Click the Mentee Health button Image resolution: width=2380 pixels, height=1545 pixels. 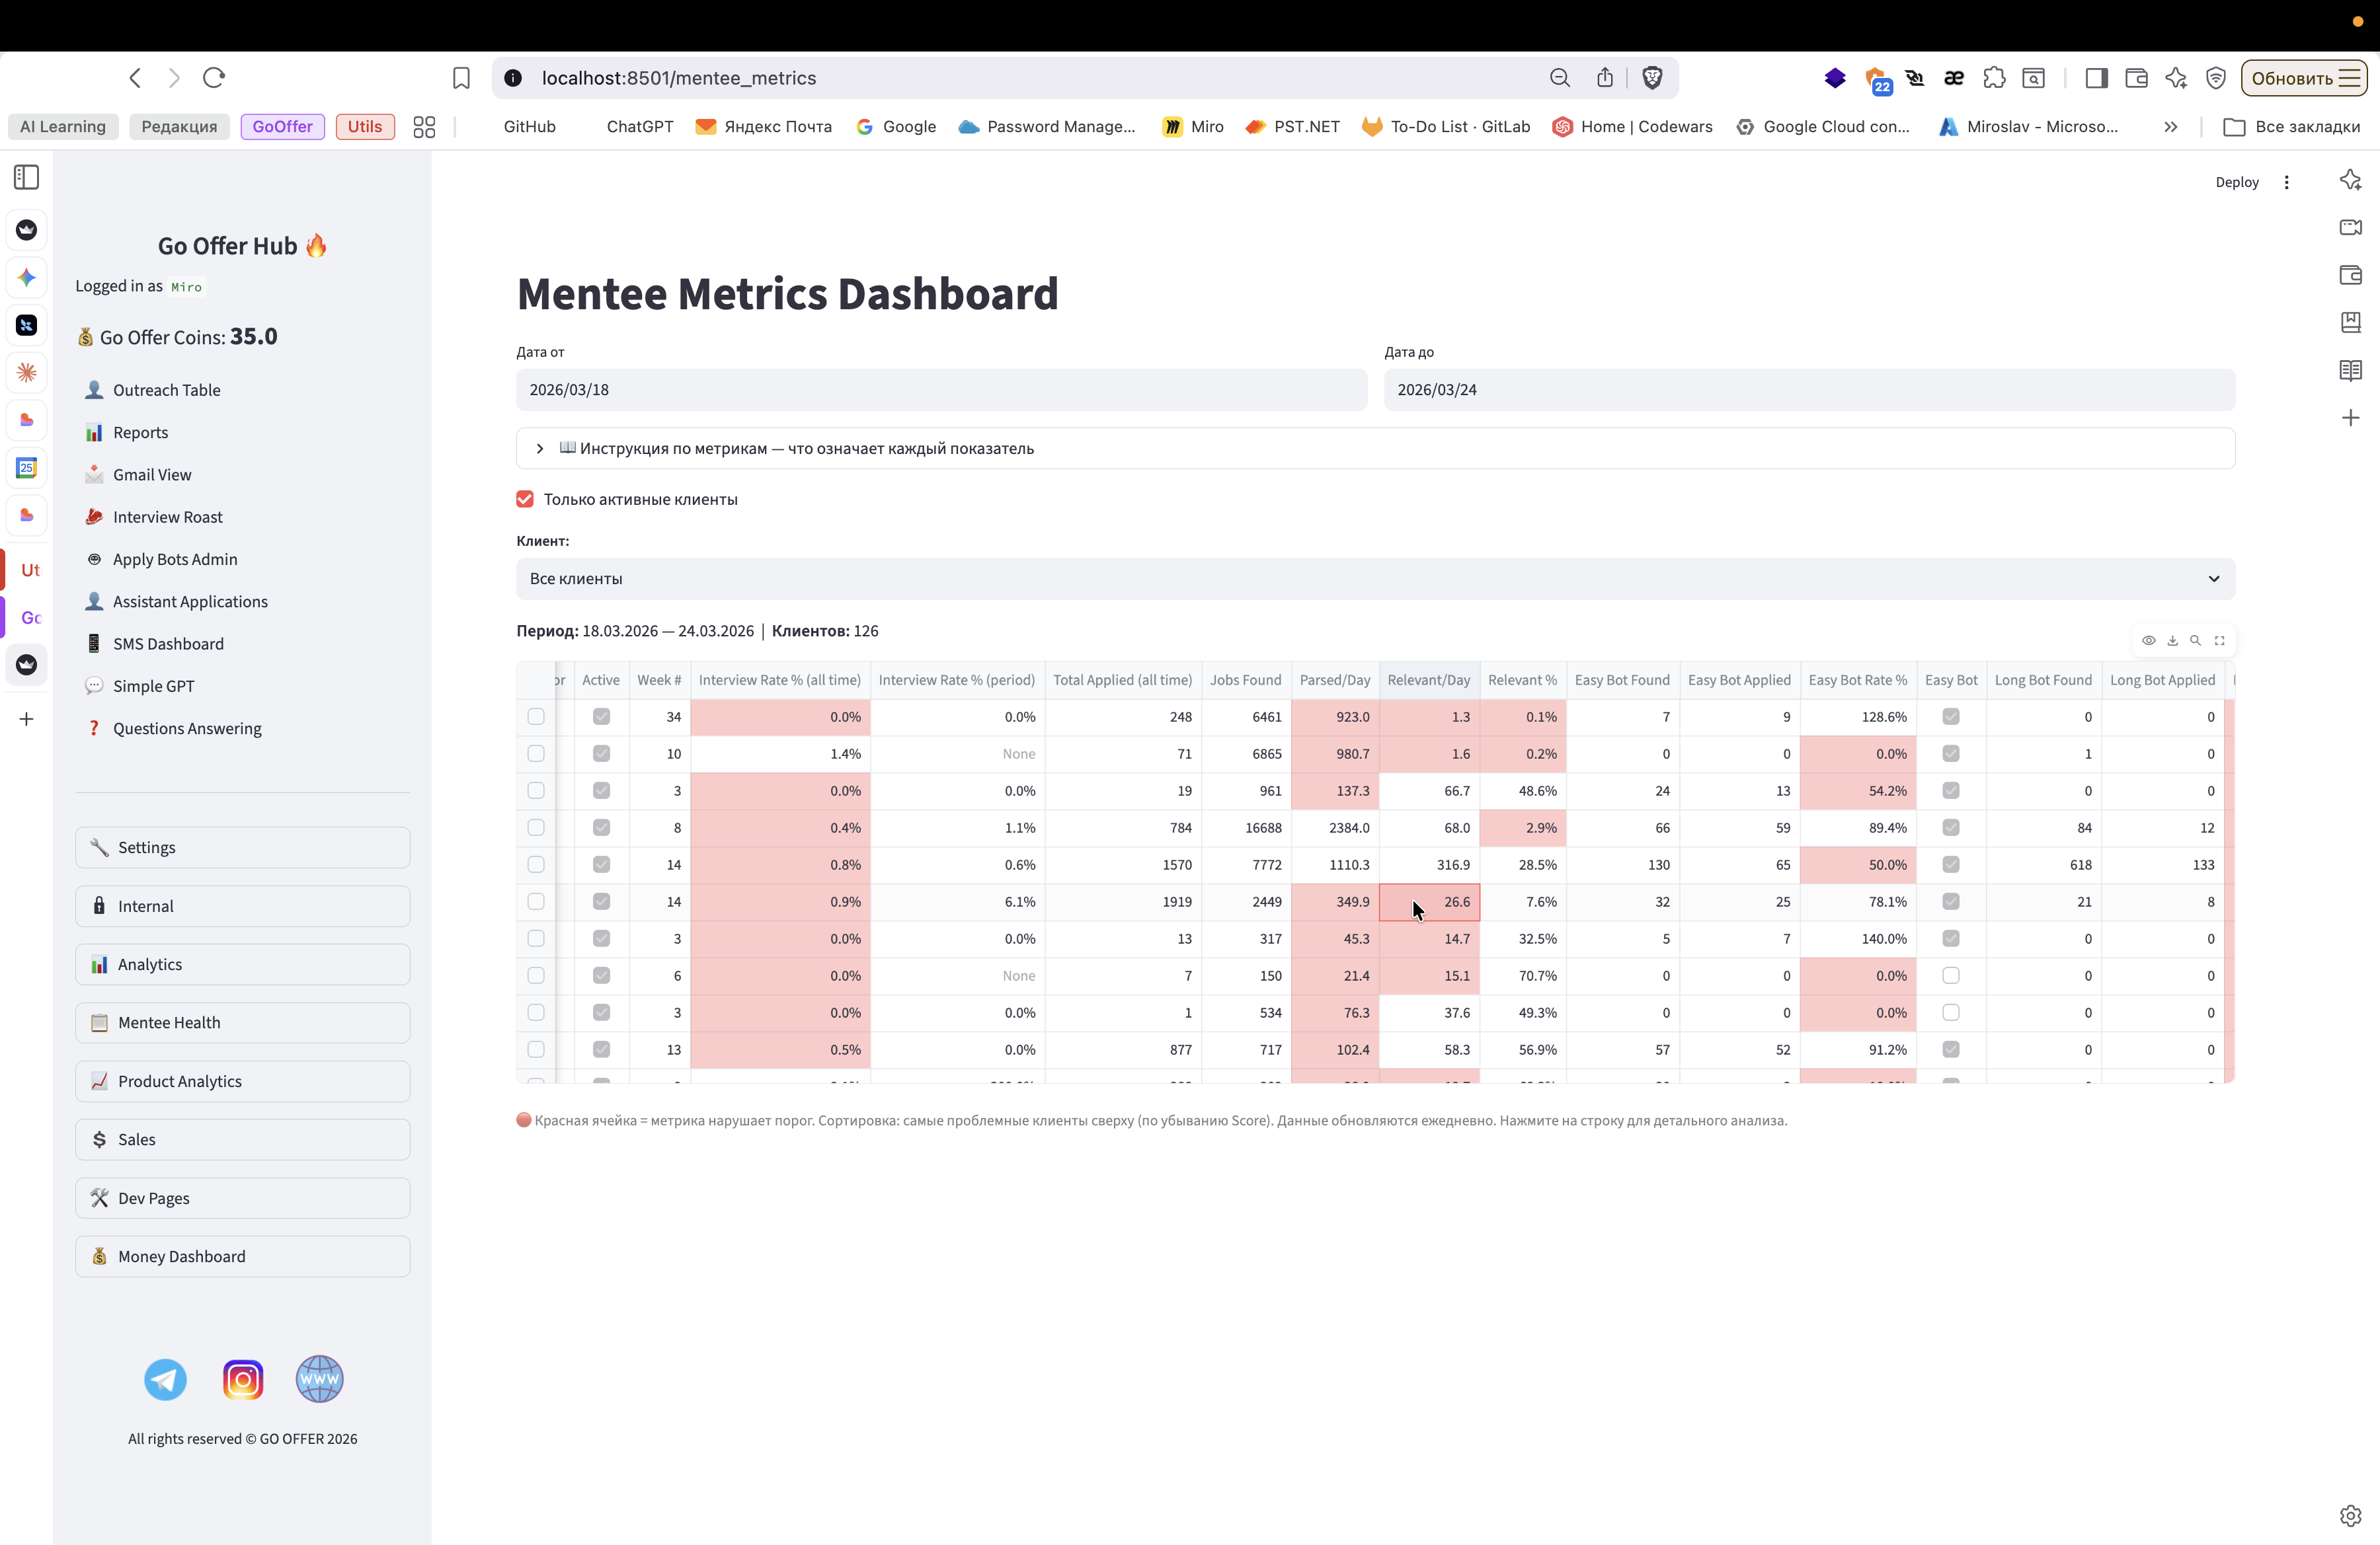point(242,1022)
